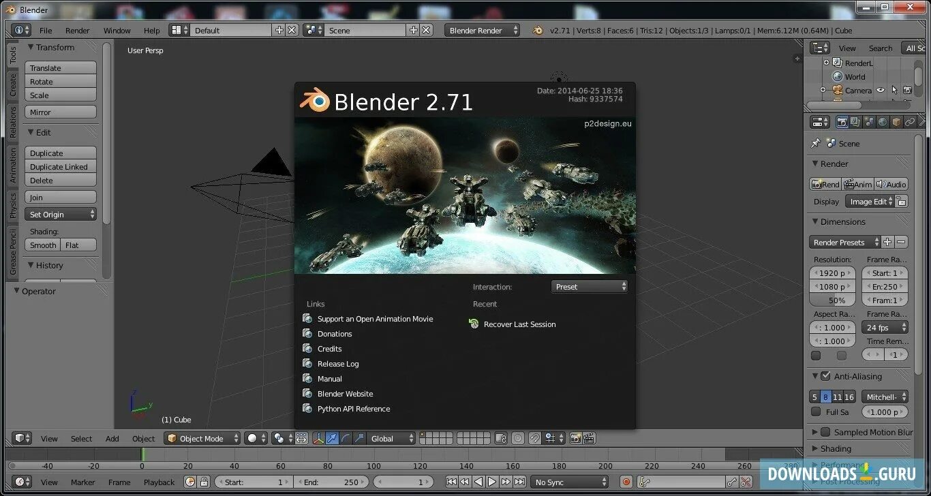Click the Smooth shading button

click(43, 245)
